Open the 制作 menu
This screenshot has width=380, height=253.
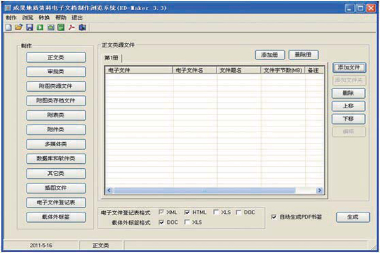pyautogui.click(x=11, y=18)
